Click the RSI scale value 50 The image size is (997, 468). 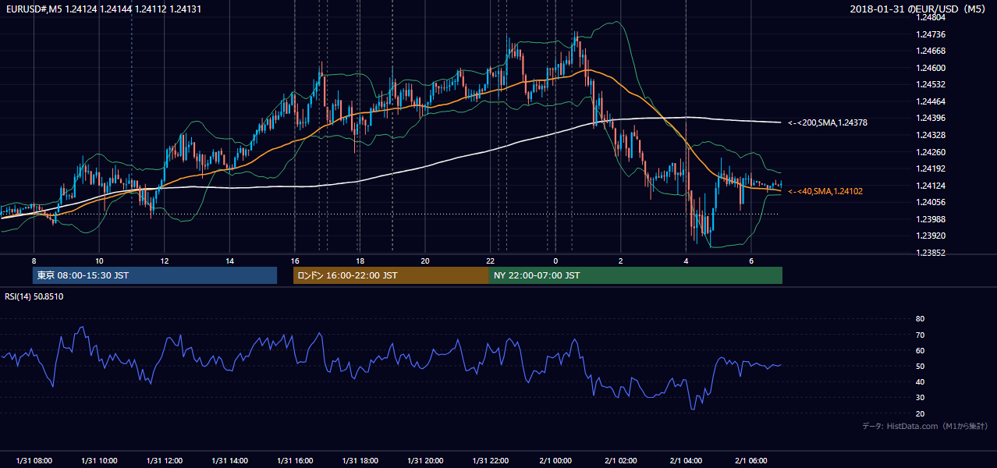pyautogui.click(x=920, y=366)
